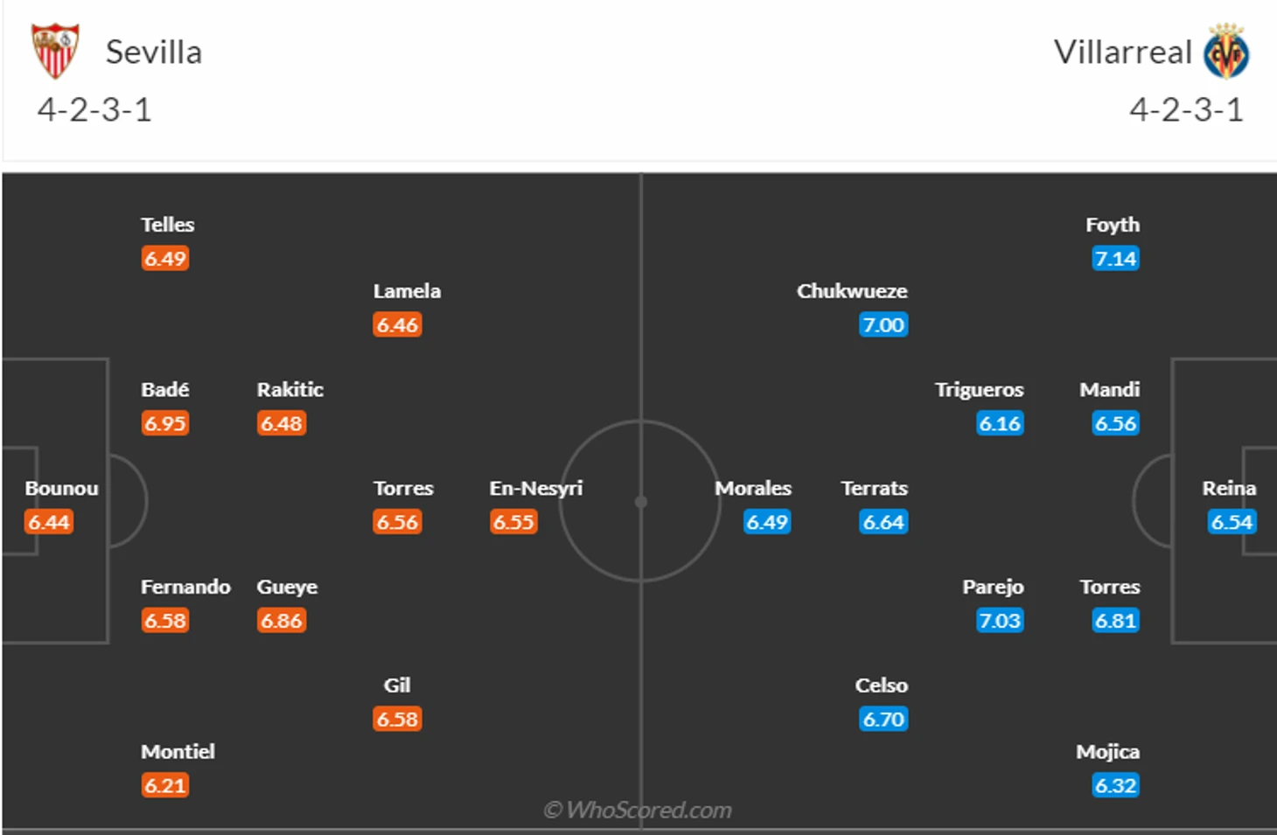Select Telles' 6.49 rating badge
1277x835 pixels.
tap(165, 259)
